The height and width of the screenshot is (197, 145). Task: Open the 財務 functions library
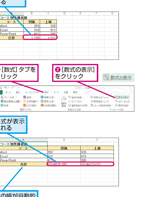(x=5, y=105)
